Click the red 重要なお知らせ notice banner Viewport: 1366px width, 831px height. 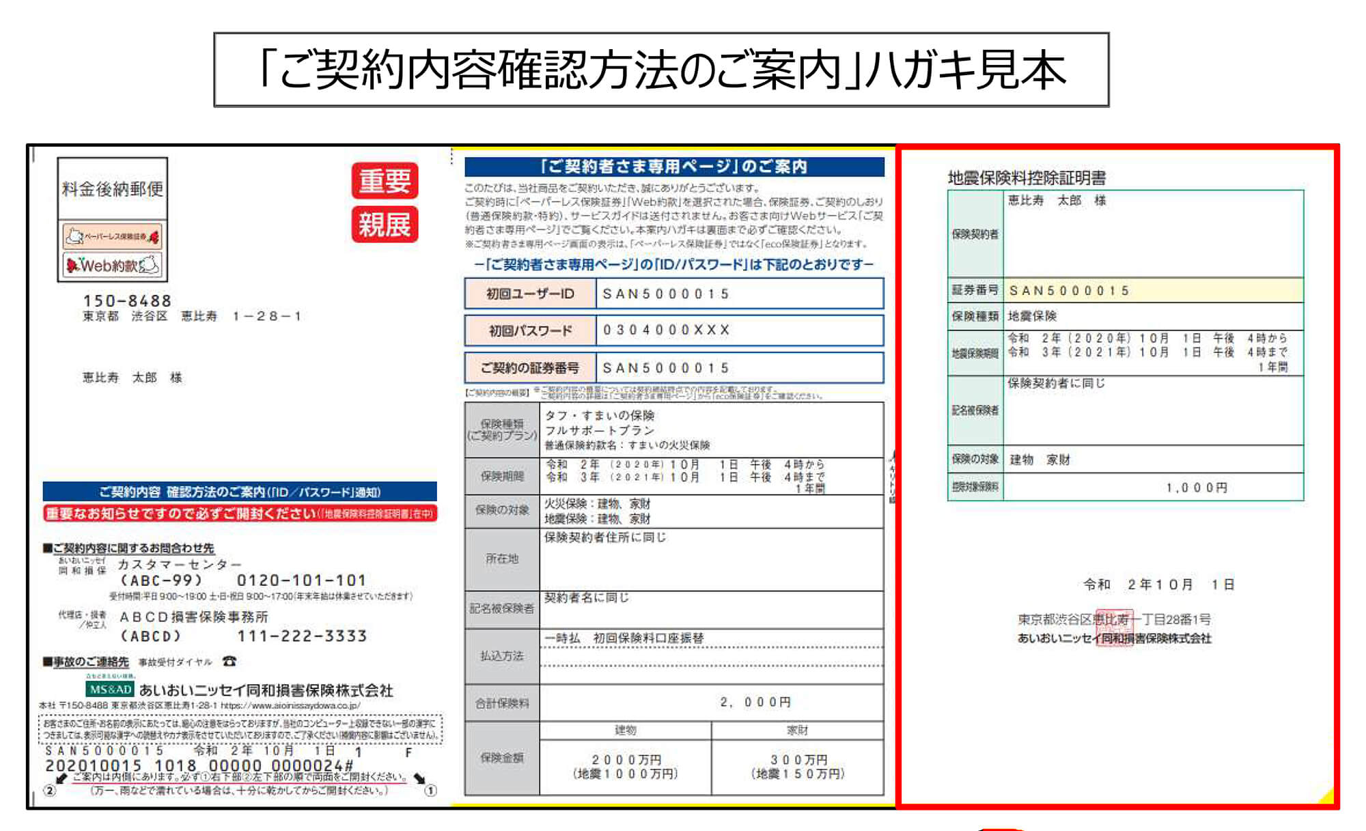240,513
